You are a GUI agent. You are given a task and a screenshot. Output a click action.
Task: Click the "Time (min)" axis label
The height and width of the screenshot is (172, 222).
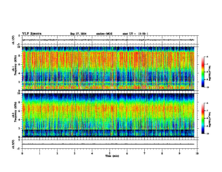[x=112, y=156]
